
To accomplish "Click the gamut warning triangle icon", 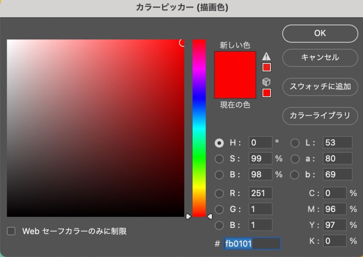I will point(266,56).
